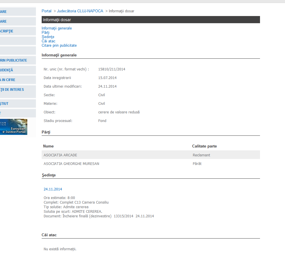Screen dimensions: 285x254
Task: Select the Ședințe anchor link at top
Action: (48, 37)
